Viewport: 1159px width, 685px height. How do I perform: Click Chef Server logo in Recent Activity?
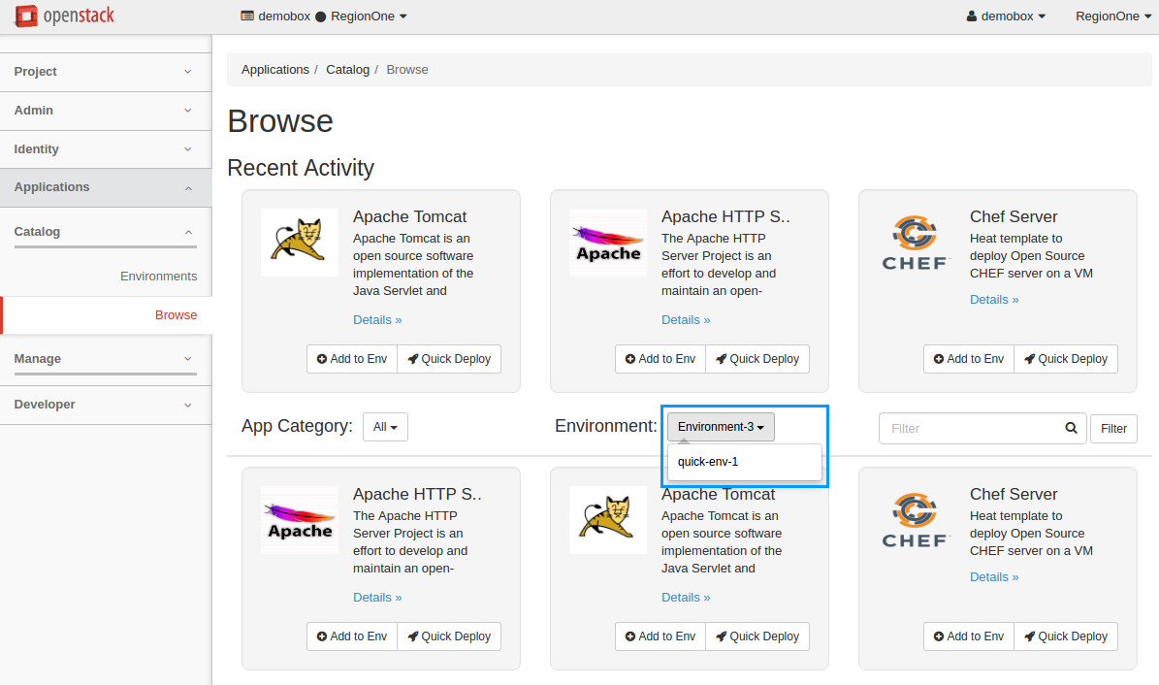[916, 242]
